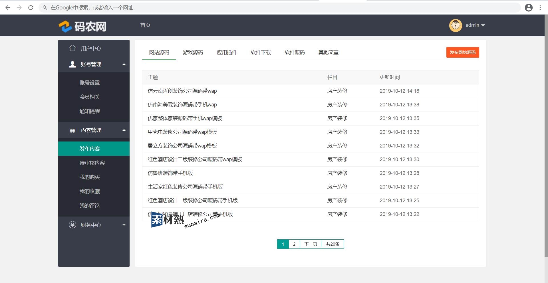The height and width of the screenshot is (283, 548).
Task: Go to page 1 in pagination
Action: (283, 244)
